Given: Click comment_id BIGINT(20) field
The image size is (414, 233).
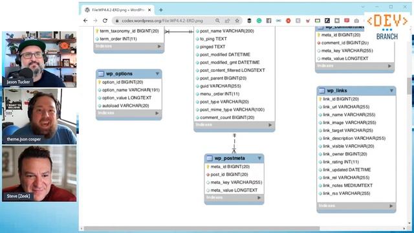Looking at the screenshot, I should pos(345,43).
